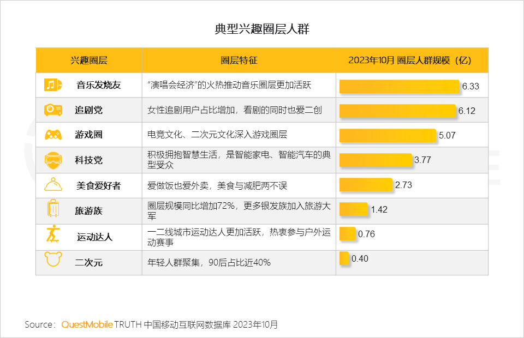Viewport: 524px width, 338px height.
Task: Click the 3.77 bar for 科技党
Action: pos(376,160)
